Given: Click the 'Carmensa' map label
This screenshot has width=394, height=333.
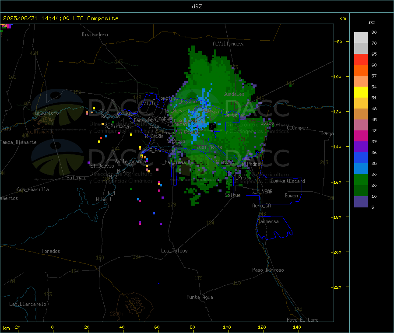Looking at the screenshot, I should (x=268, y=221).
